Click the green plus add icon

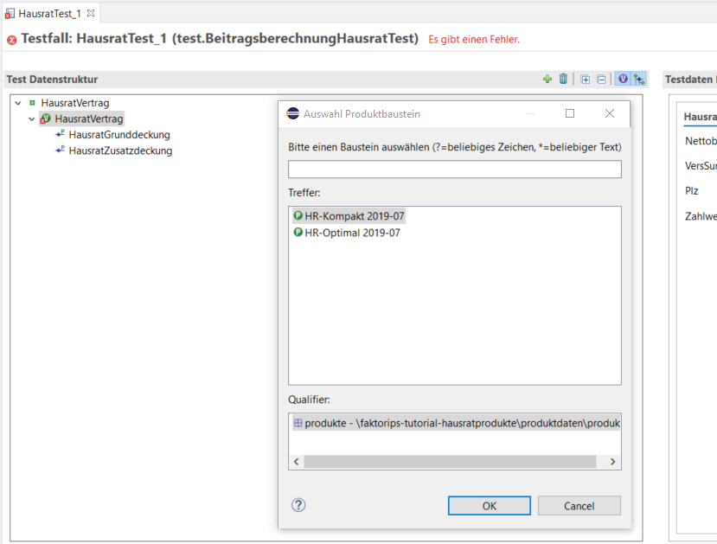click(547, 79)
